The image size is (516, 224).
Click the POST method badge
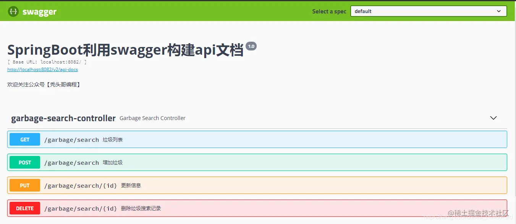point(24,162)
